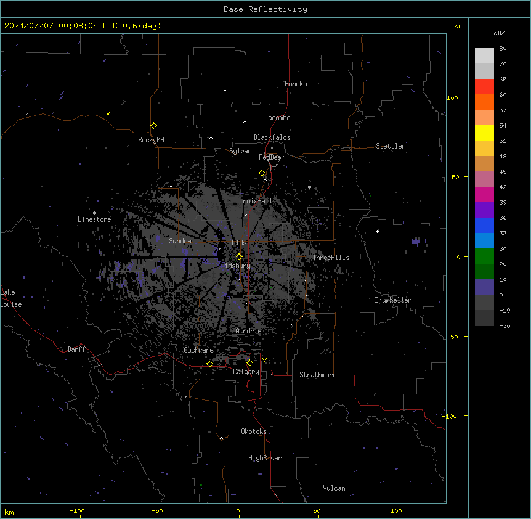Select the yellow diamond marker right of Cochrane
531x519 pixels.
209,364
